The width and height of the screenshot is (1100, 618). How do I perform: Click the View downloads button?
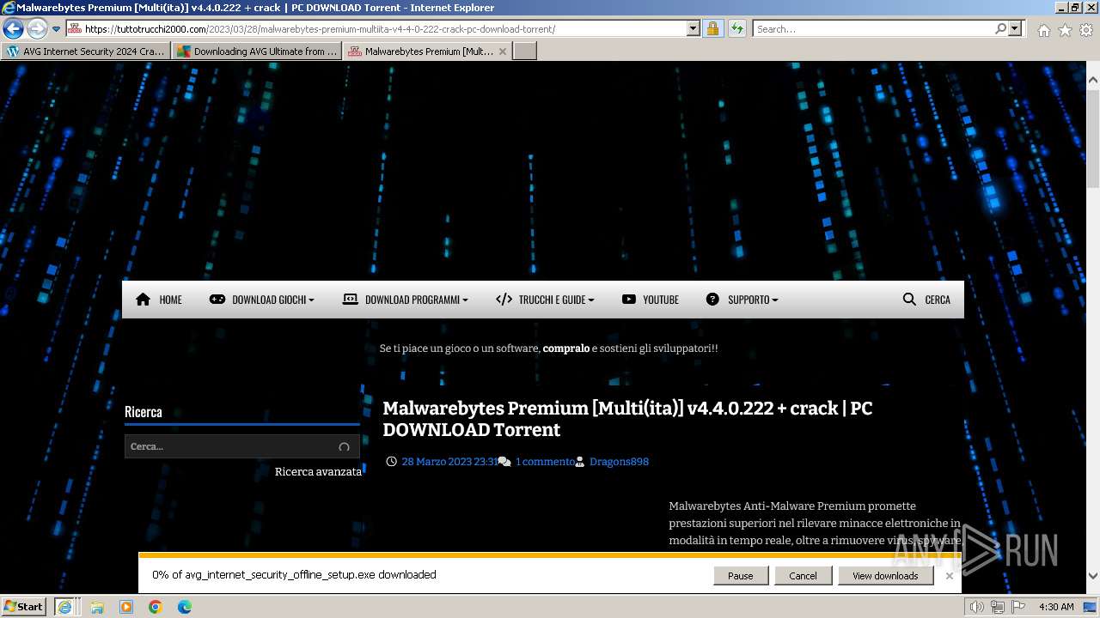pos(885,576)
